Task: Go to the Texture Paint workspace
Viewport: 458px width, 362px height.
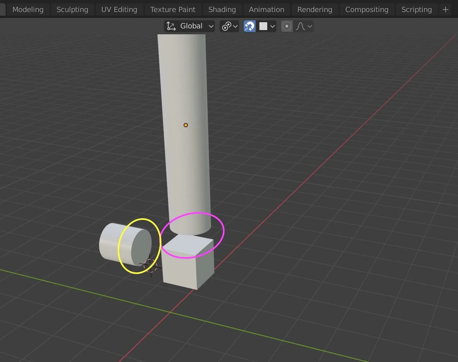Action: tap(173, 9)
